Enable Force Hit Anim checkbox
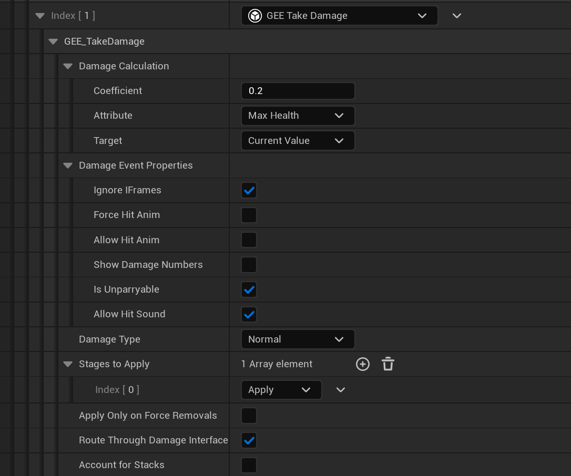This screenshot has height=476, width=571. pyautogui.click(x=249, y=215)
